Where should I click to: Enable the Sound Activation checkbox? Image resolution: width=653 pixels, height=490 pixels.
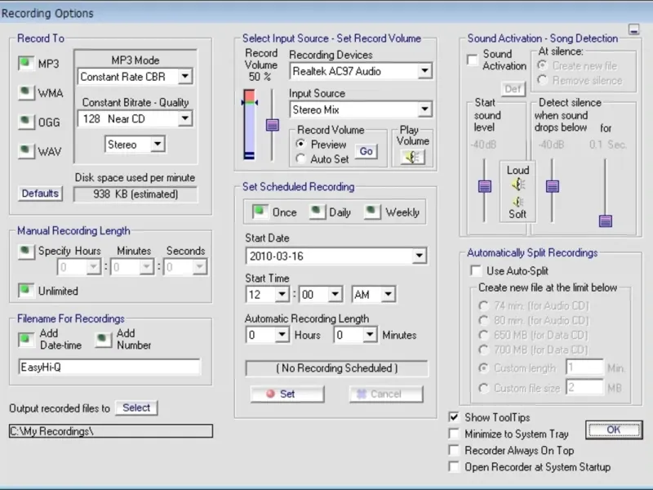[x=472, y=60]
